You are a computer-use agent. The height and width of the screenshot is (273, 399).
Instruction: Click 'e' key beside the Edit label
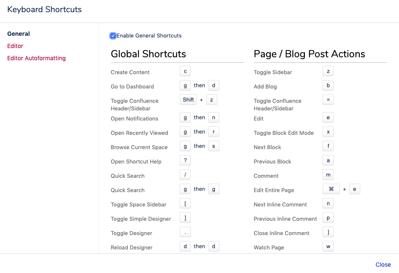(x=328, y=118)
